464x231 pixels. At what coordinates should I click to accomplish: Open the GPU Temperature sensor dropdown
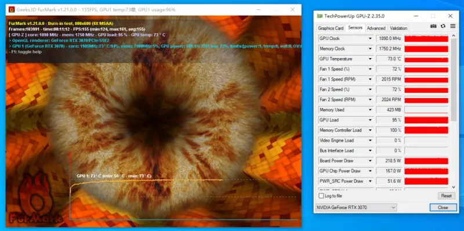coord(370,59)
